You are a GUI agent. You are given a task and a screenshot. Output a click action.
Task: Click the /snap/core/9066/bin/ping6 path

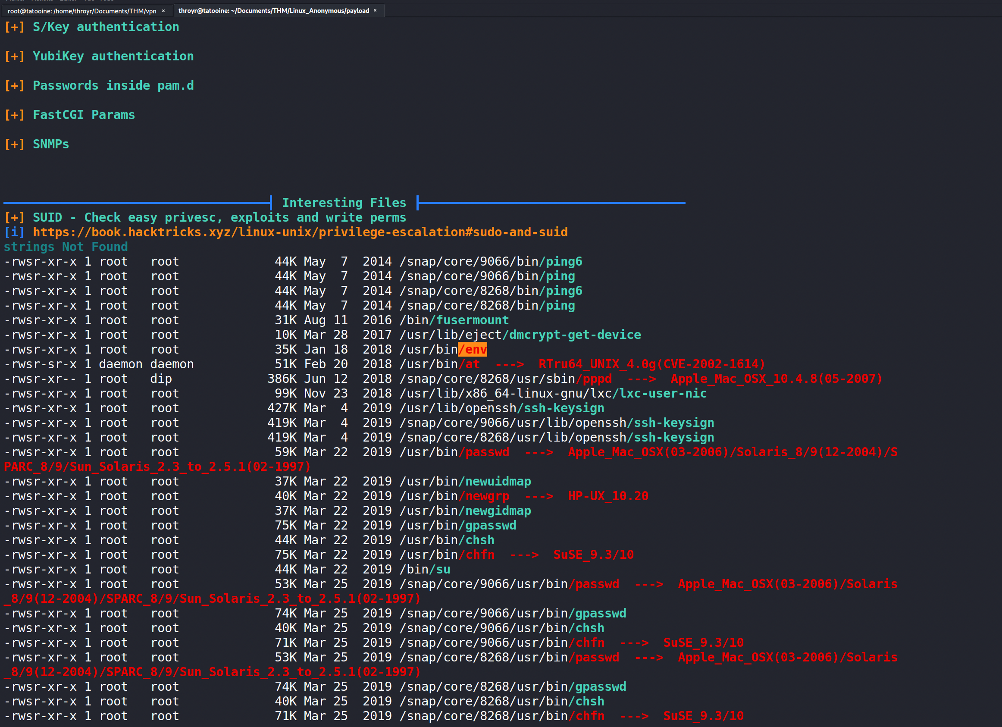coord(491,261)
